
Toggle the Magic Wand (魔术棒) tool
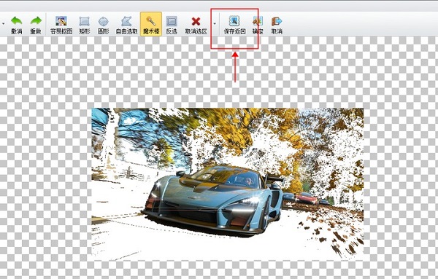coord(151,24)
